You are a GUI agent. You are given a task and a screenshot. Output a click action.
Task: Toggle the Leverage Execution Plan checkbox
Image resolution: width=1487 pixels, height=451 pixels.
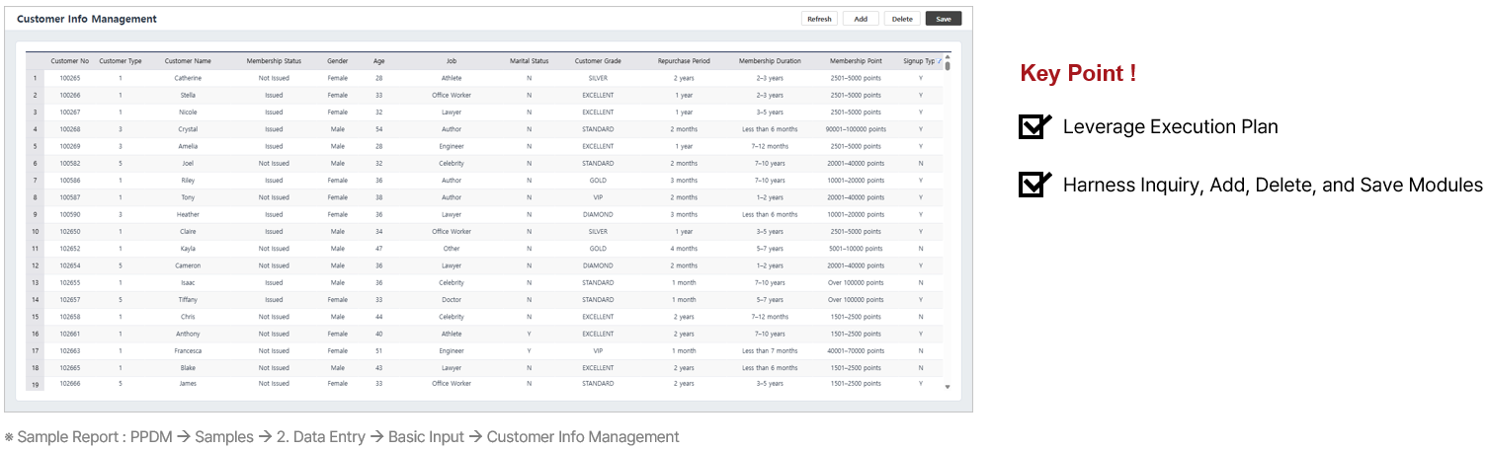(x=1033, y=127)
